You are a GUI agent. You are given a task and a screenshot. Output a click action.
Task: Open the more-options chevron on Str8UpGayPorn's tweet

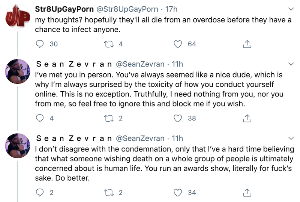291,9
